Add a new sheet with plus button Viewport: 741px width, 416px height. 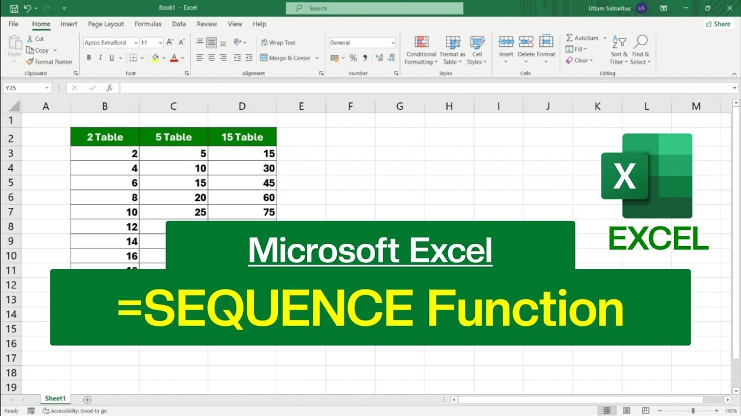pyautogui.click(x=87, y=399)
